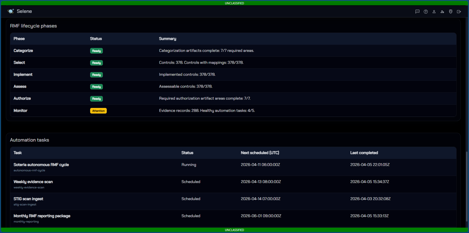Click the Last completed column header
469x233 pixels.
click(364, 153)
